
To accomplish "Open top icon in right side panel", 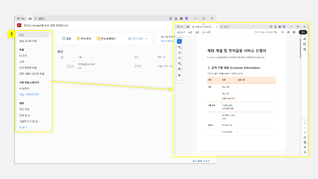I will coord(304,39).
